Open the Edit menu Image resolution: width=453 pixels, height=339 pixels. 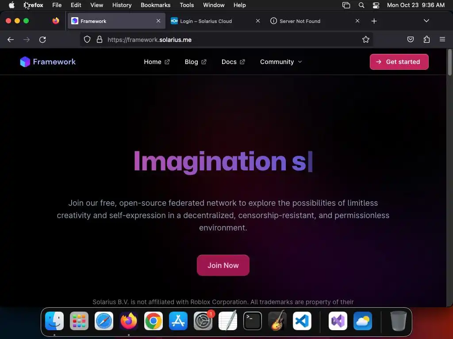click(x=76, y=5)
